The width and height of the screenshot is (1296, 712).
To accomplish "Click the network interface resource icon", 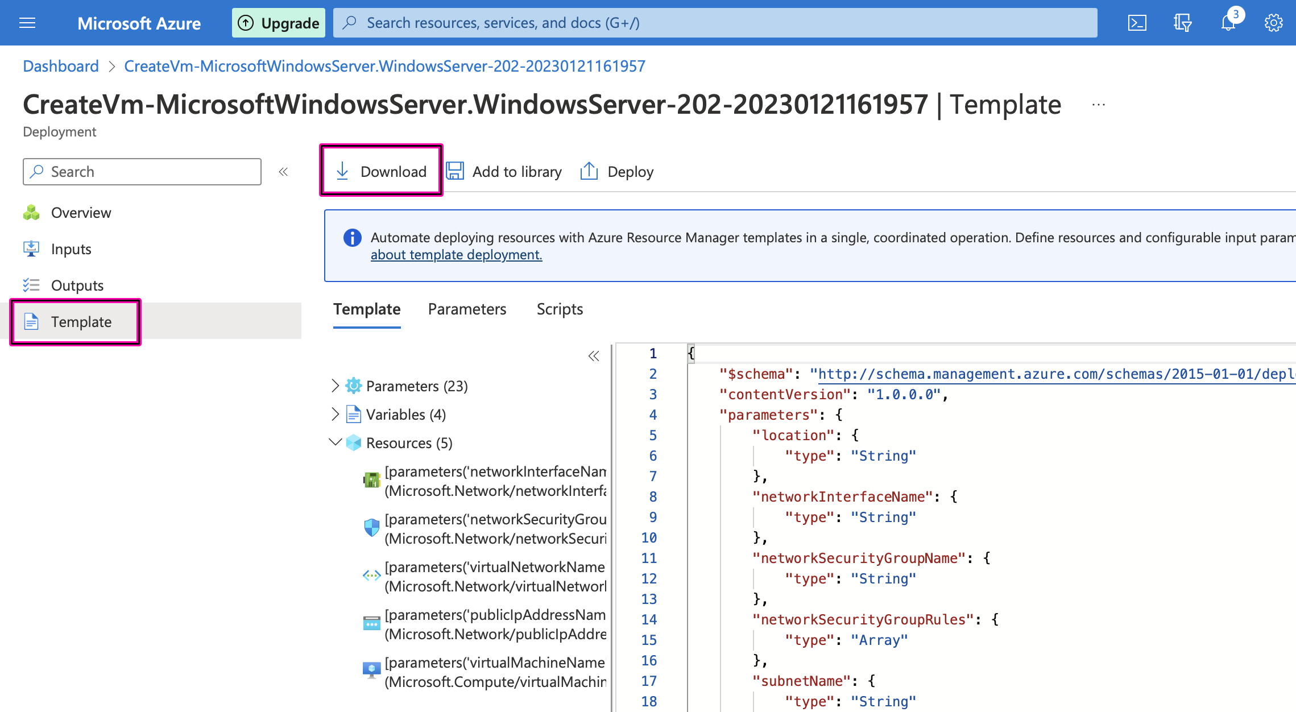I will click(372, 480).
